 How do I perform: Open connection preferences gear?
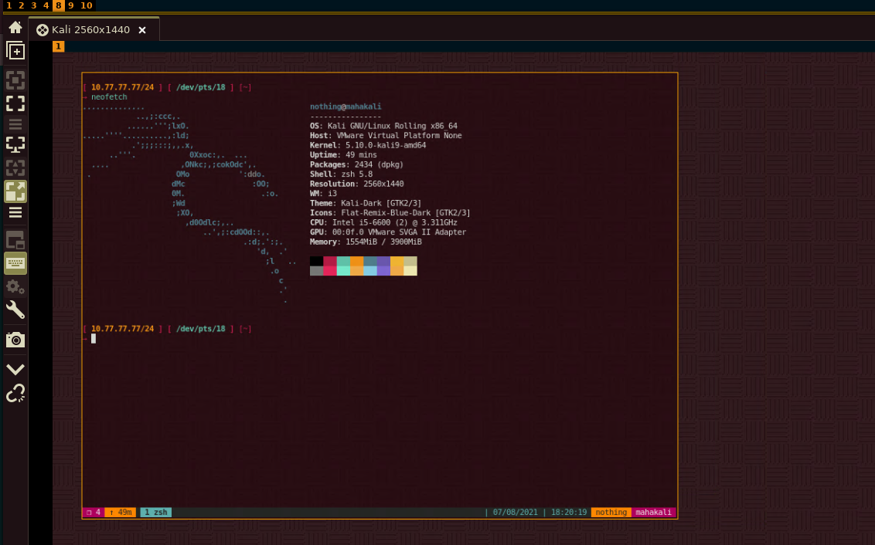coord(15,286)
